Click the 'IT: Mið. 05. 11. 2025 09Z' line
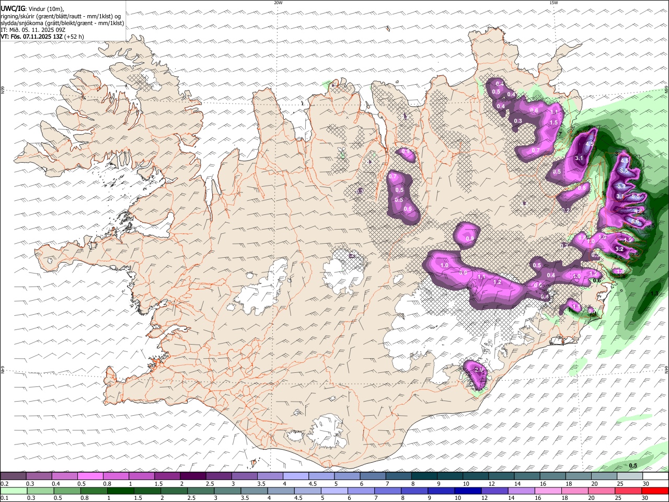This screenshot has height=502, width=669. click(33, 30)
